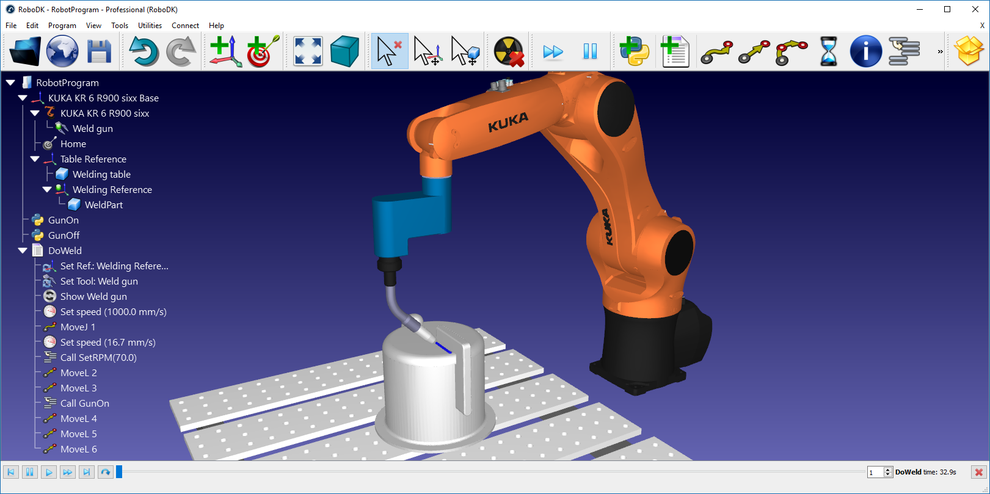Select the Call SetRPM(70.0) instruction

tap(98, 357)
